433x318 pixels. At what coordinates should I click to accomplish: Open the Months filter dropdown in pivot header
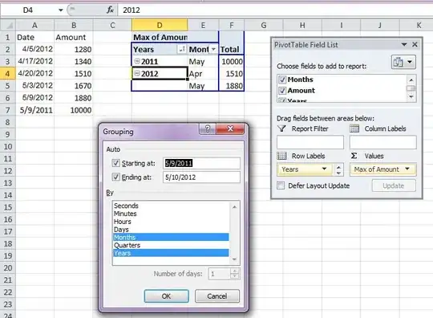click(213, 49)
